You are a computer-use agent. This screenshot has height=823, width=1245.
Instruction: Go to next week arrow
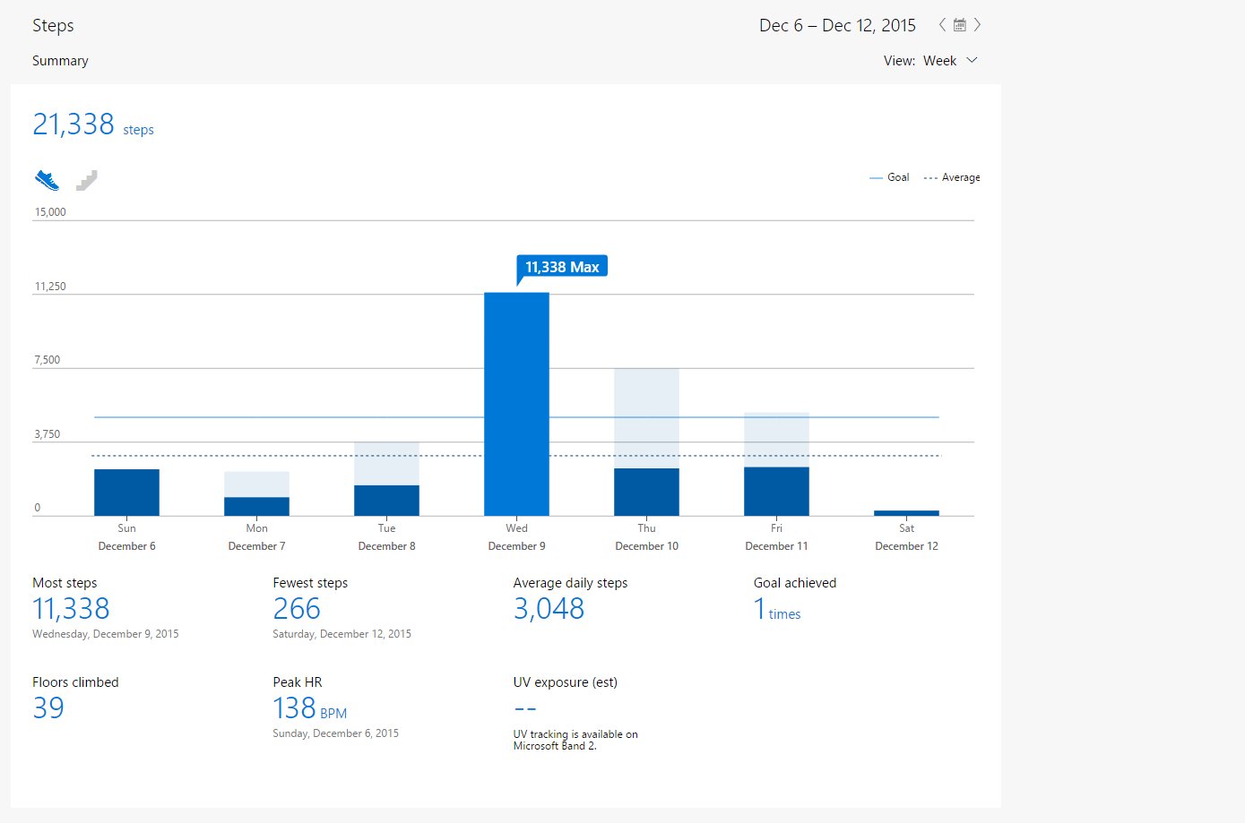[977, 25]
